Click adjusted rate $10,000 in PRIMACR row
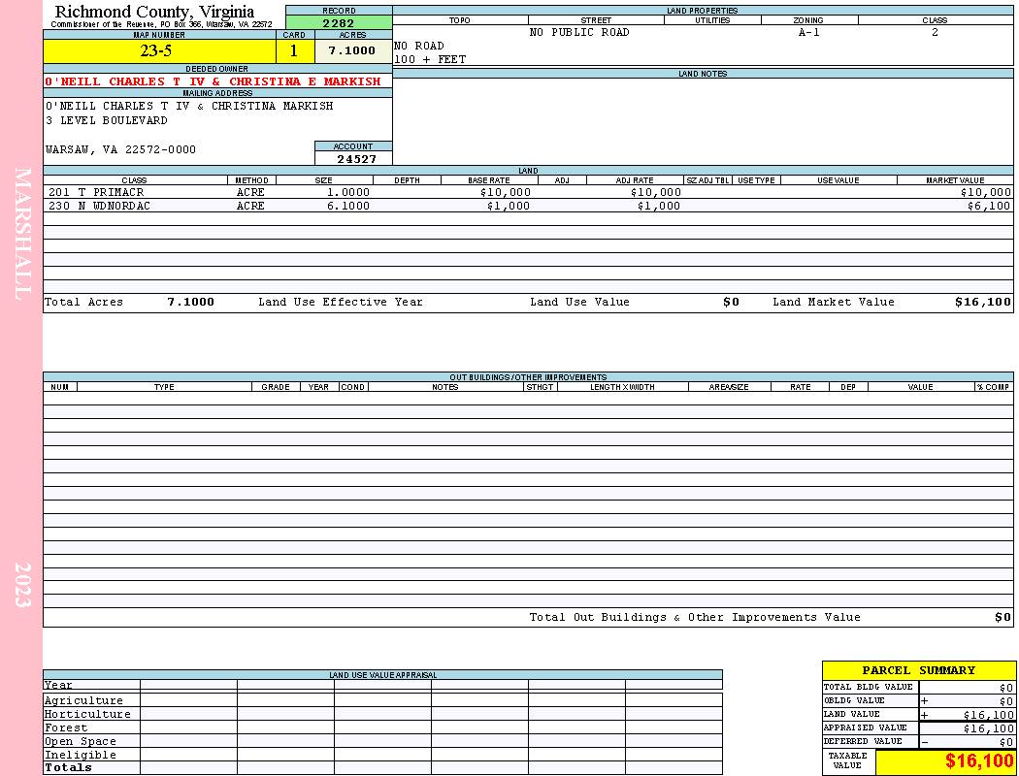 [656, 192]
